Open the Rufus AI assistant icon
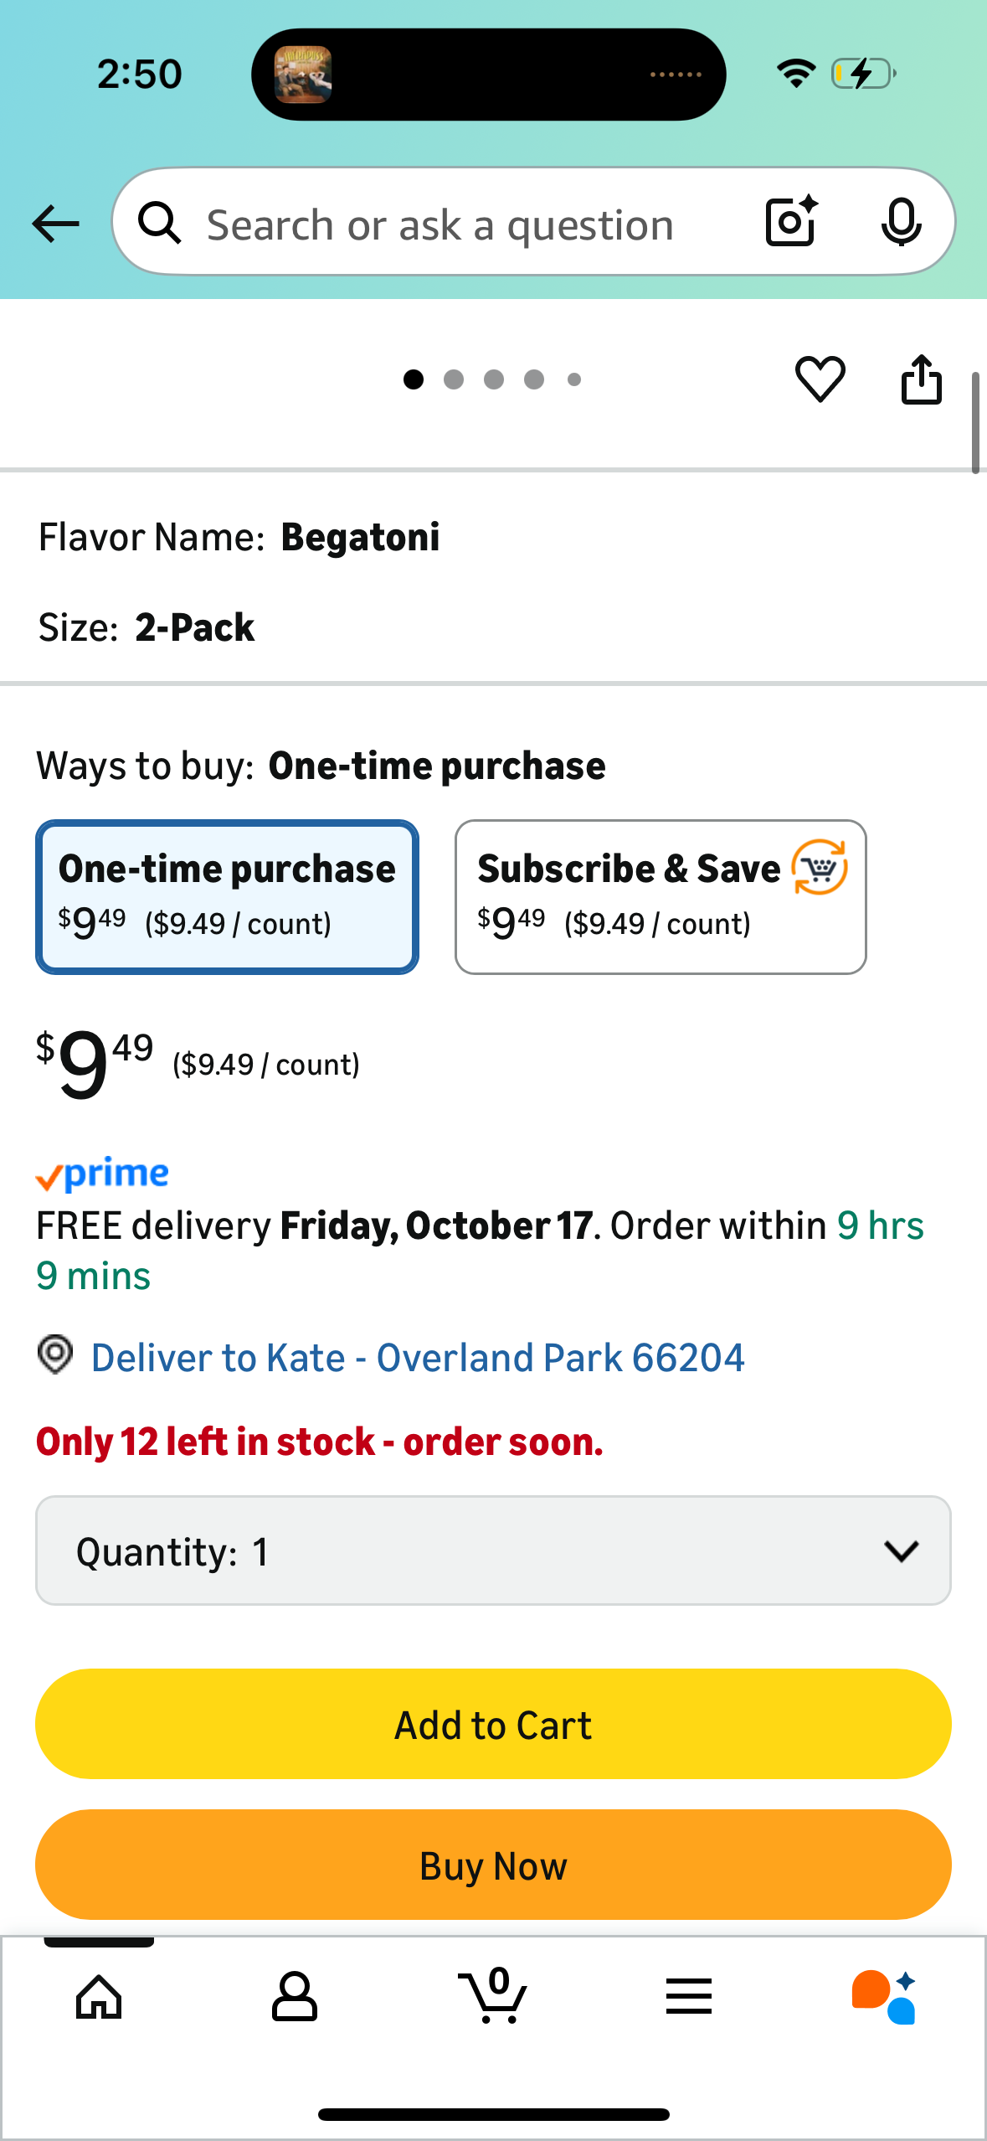987x2141 pixels. click(884, 1997)
